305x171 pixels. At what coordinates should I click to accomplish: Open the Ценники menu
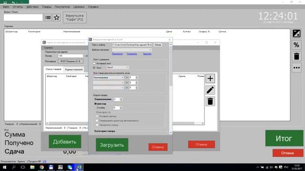[79, 7]
